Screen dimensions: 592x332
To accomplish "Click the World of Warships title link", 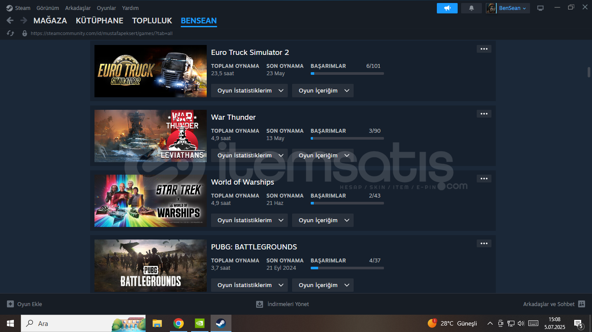I will [x=243, y=182].
